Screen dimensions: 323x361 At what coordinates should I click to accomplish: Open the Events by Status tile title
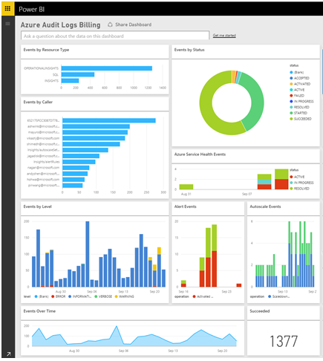point(189,50)
